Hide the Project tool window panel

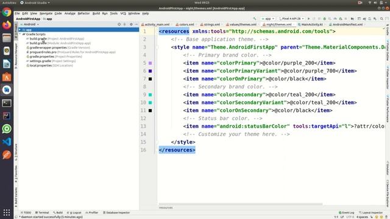point(136,24)
